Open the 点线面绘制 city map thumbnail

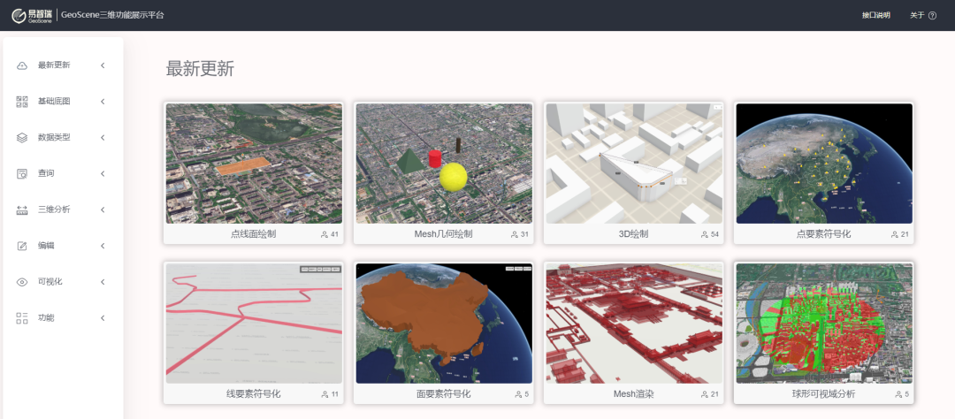pos(254,164)
